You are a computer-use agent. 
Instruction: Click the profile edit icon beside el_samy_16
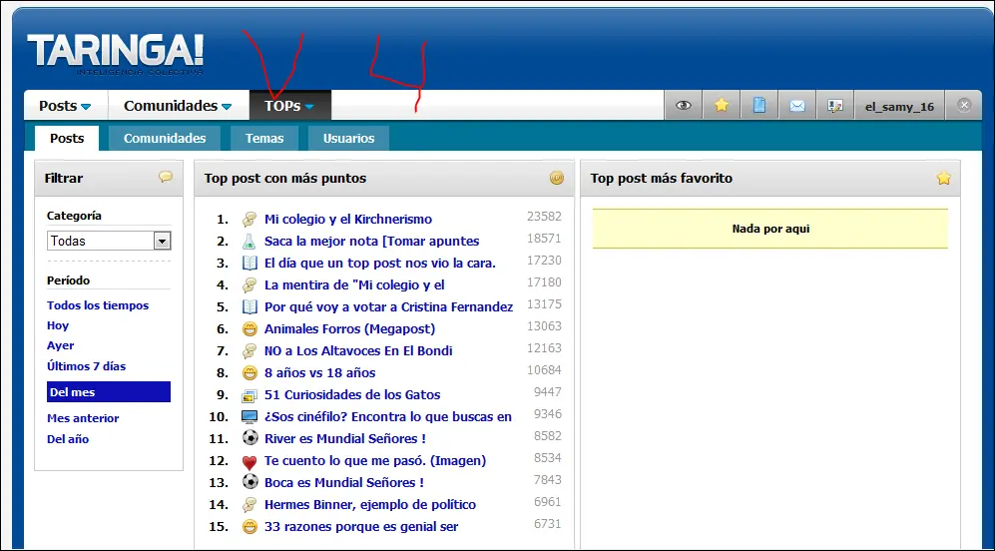835,106
